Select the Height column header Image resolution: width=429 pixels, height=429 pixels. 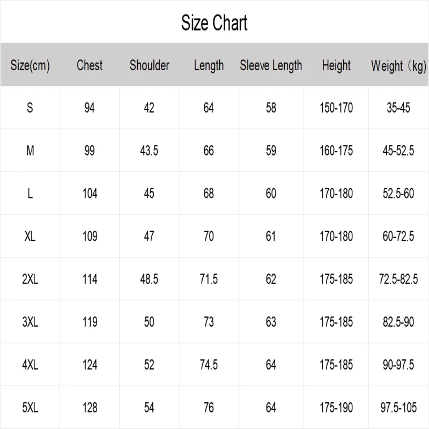336,65
